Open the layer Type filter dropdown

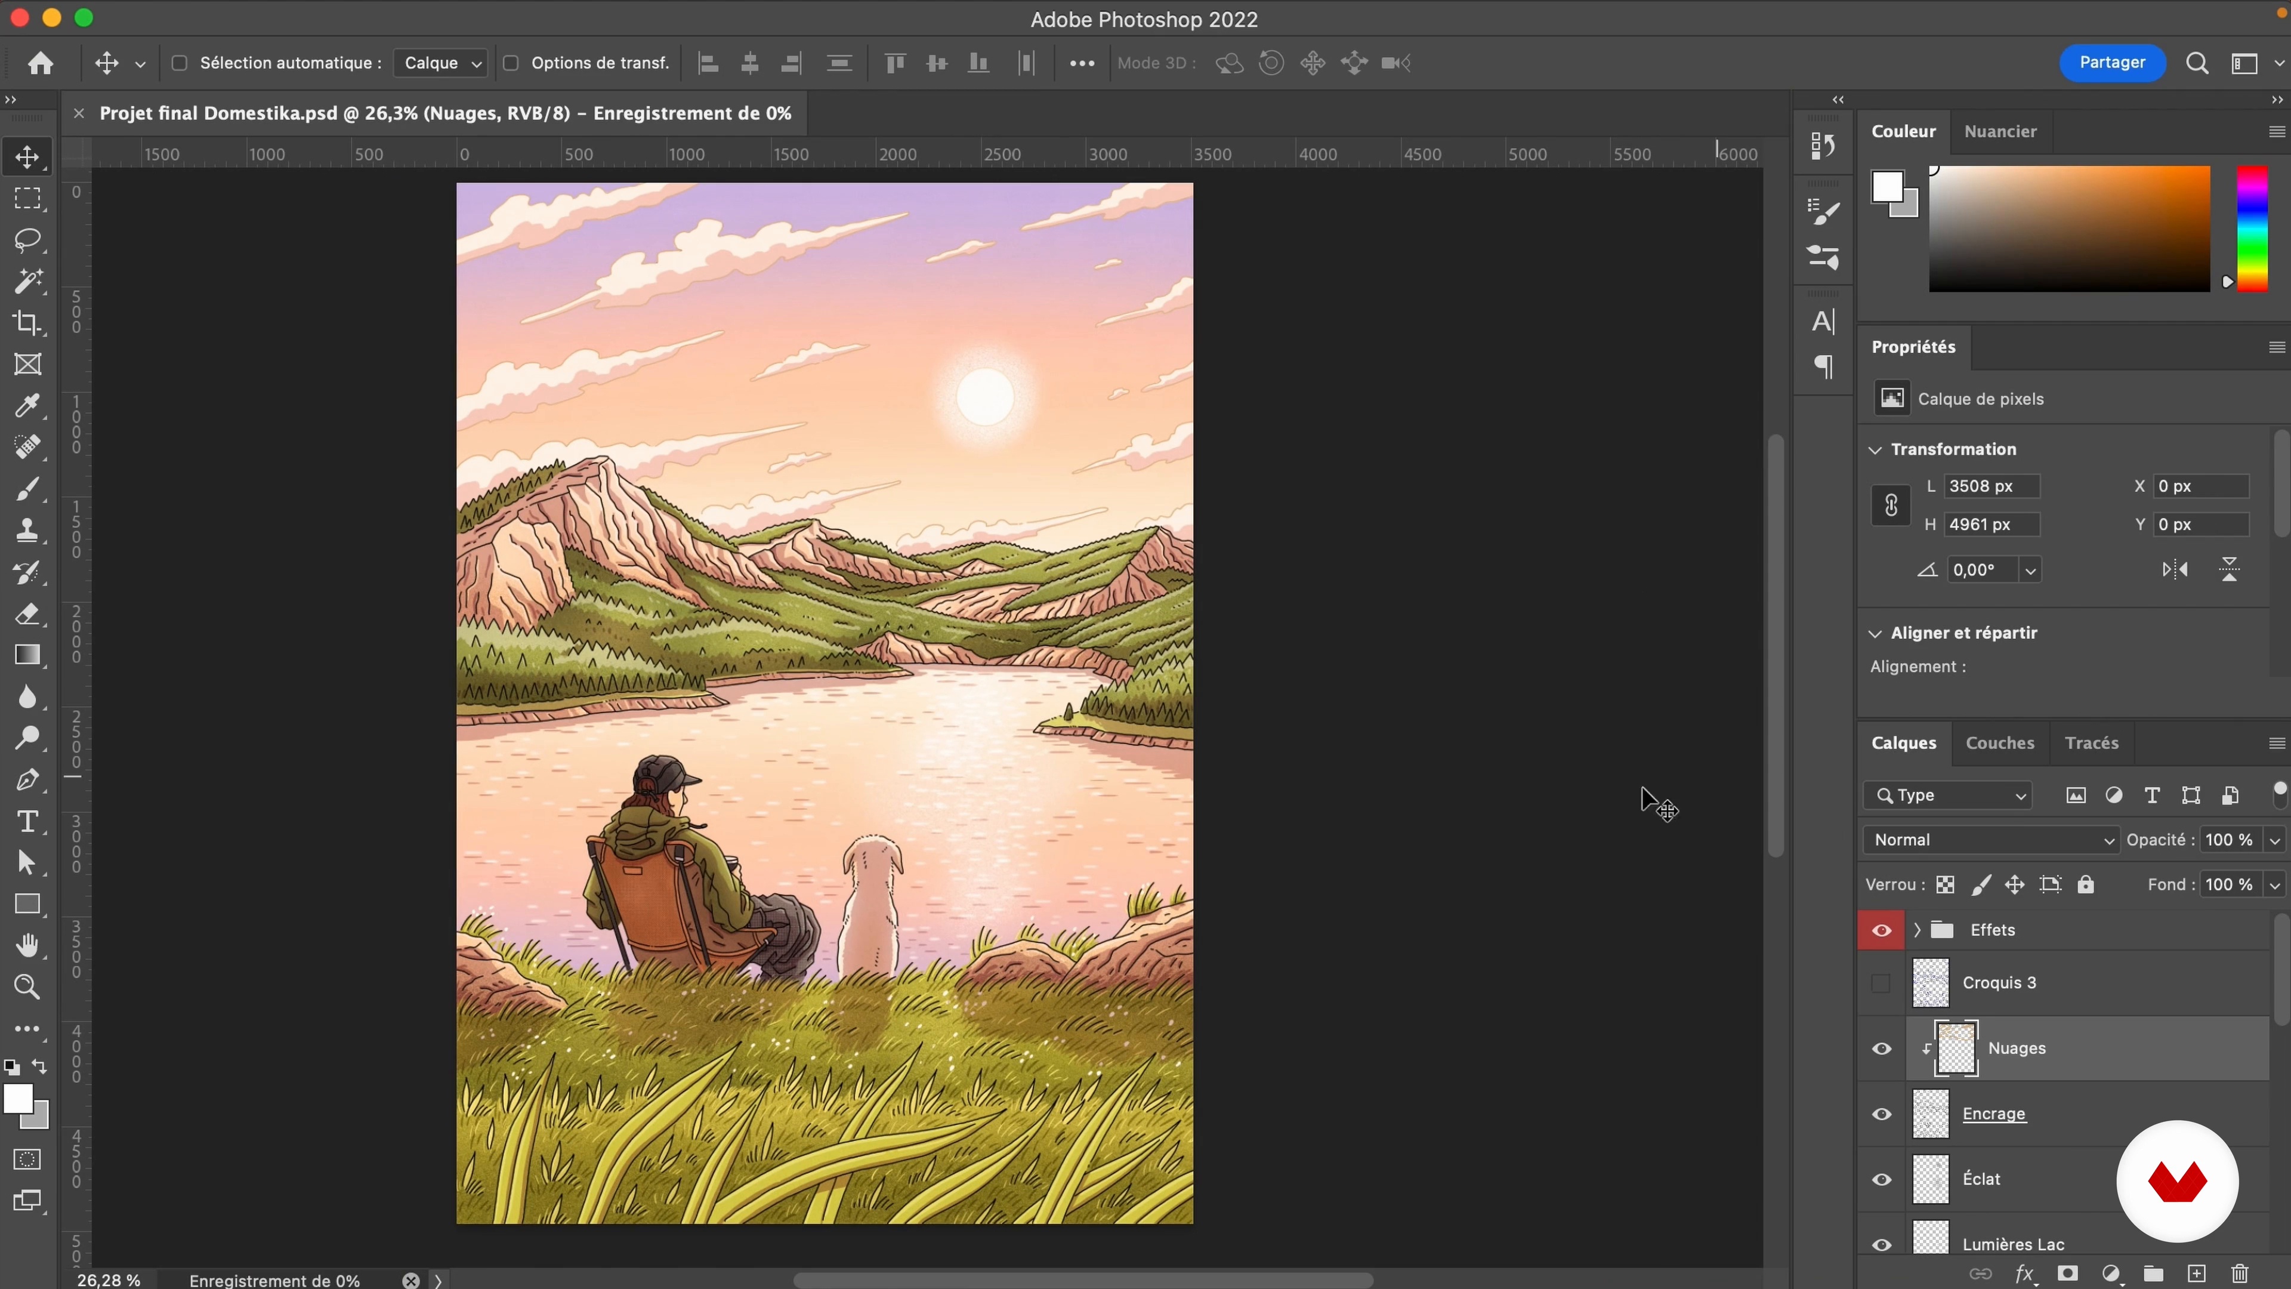[x=1949, y=795]
